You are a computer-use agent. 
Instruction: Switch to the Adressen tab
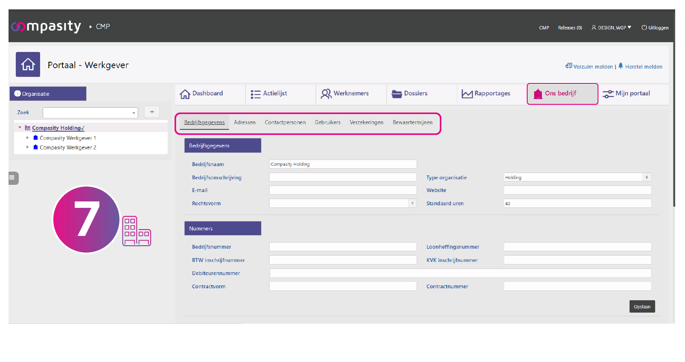pyautogui.click(x=245, y=122)
